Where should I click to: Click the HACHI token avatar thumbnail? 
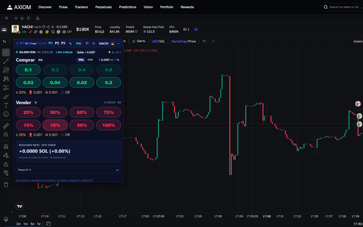pyautogui.click(x=15, y=29)
